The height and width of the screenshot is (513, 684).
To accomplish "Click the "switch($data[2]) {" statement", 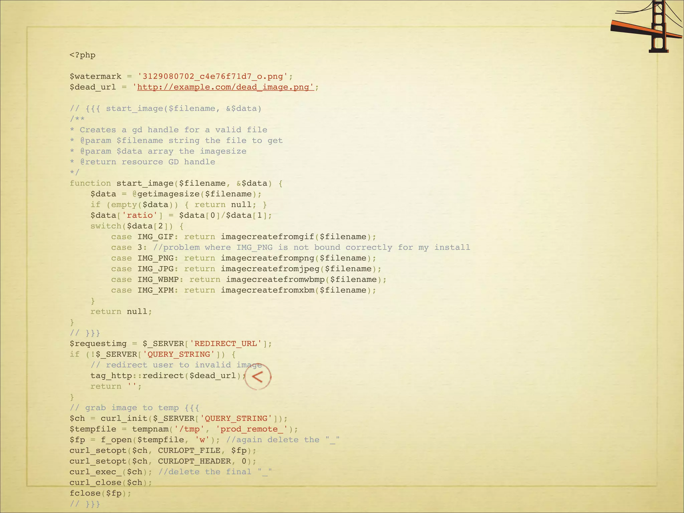I will 137,226.
